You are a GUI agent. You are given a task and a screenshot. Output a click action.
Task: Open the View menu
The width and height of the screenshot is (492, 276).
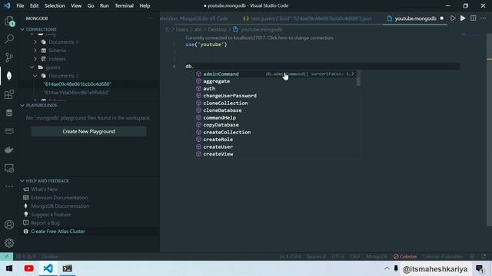(x=76, y=5)
